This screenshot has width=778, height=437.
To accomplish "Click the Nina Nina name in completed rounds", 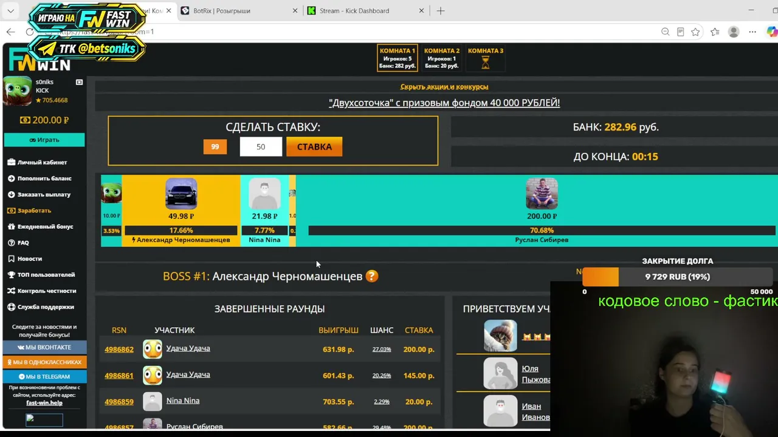I will (183, 401).
